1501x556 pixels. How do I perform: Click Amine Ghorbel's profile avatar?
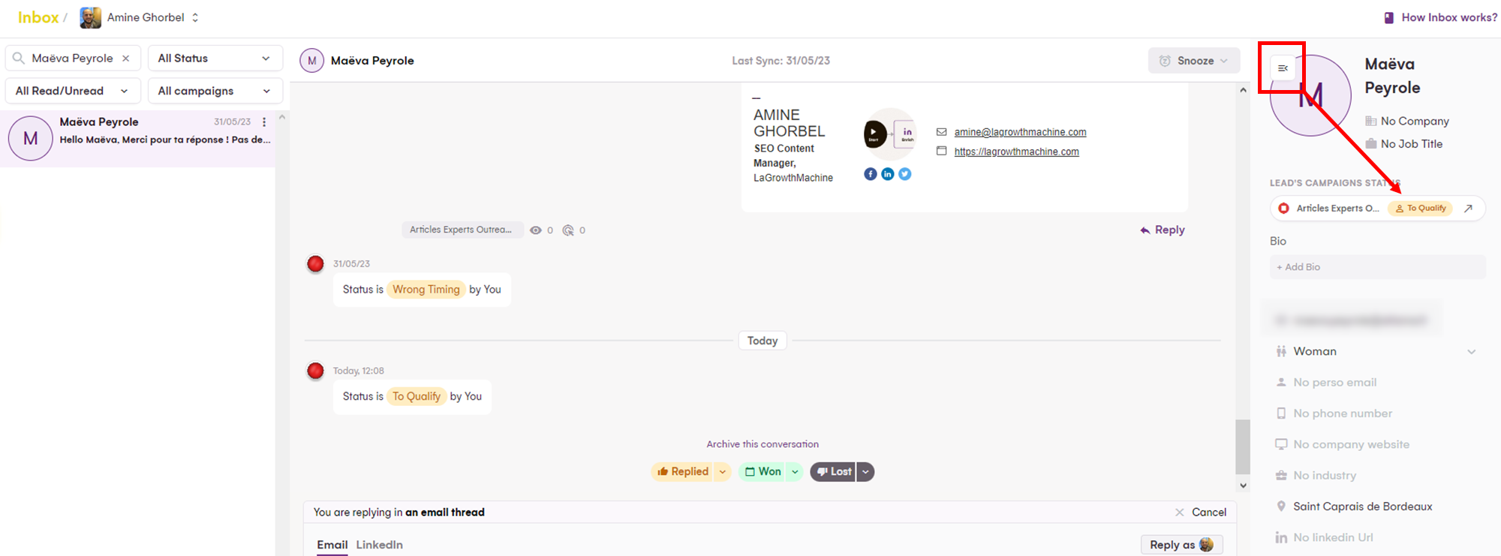91,17
